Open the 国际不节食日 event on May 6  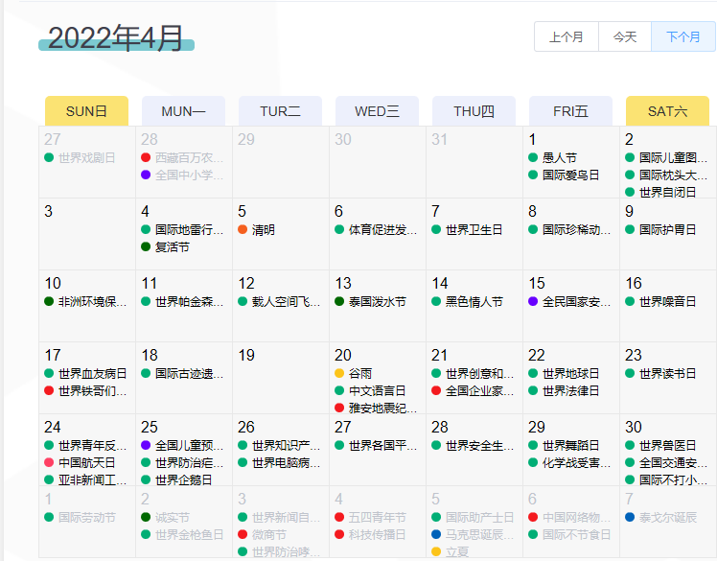tap(577, 535)
